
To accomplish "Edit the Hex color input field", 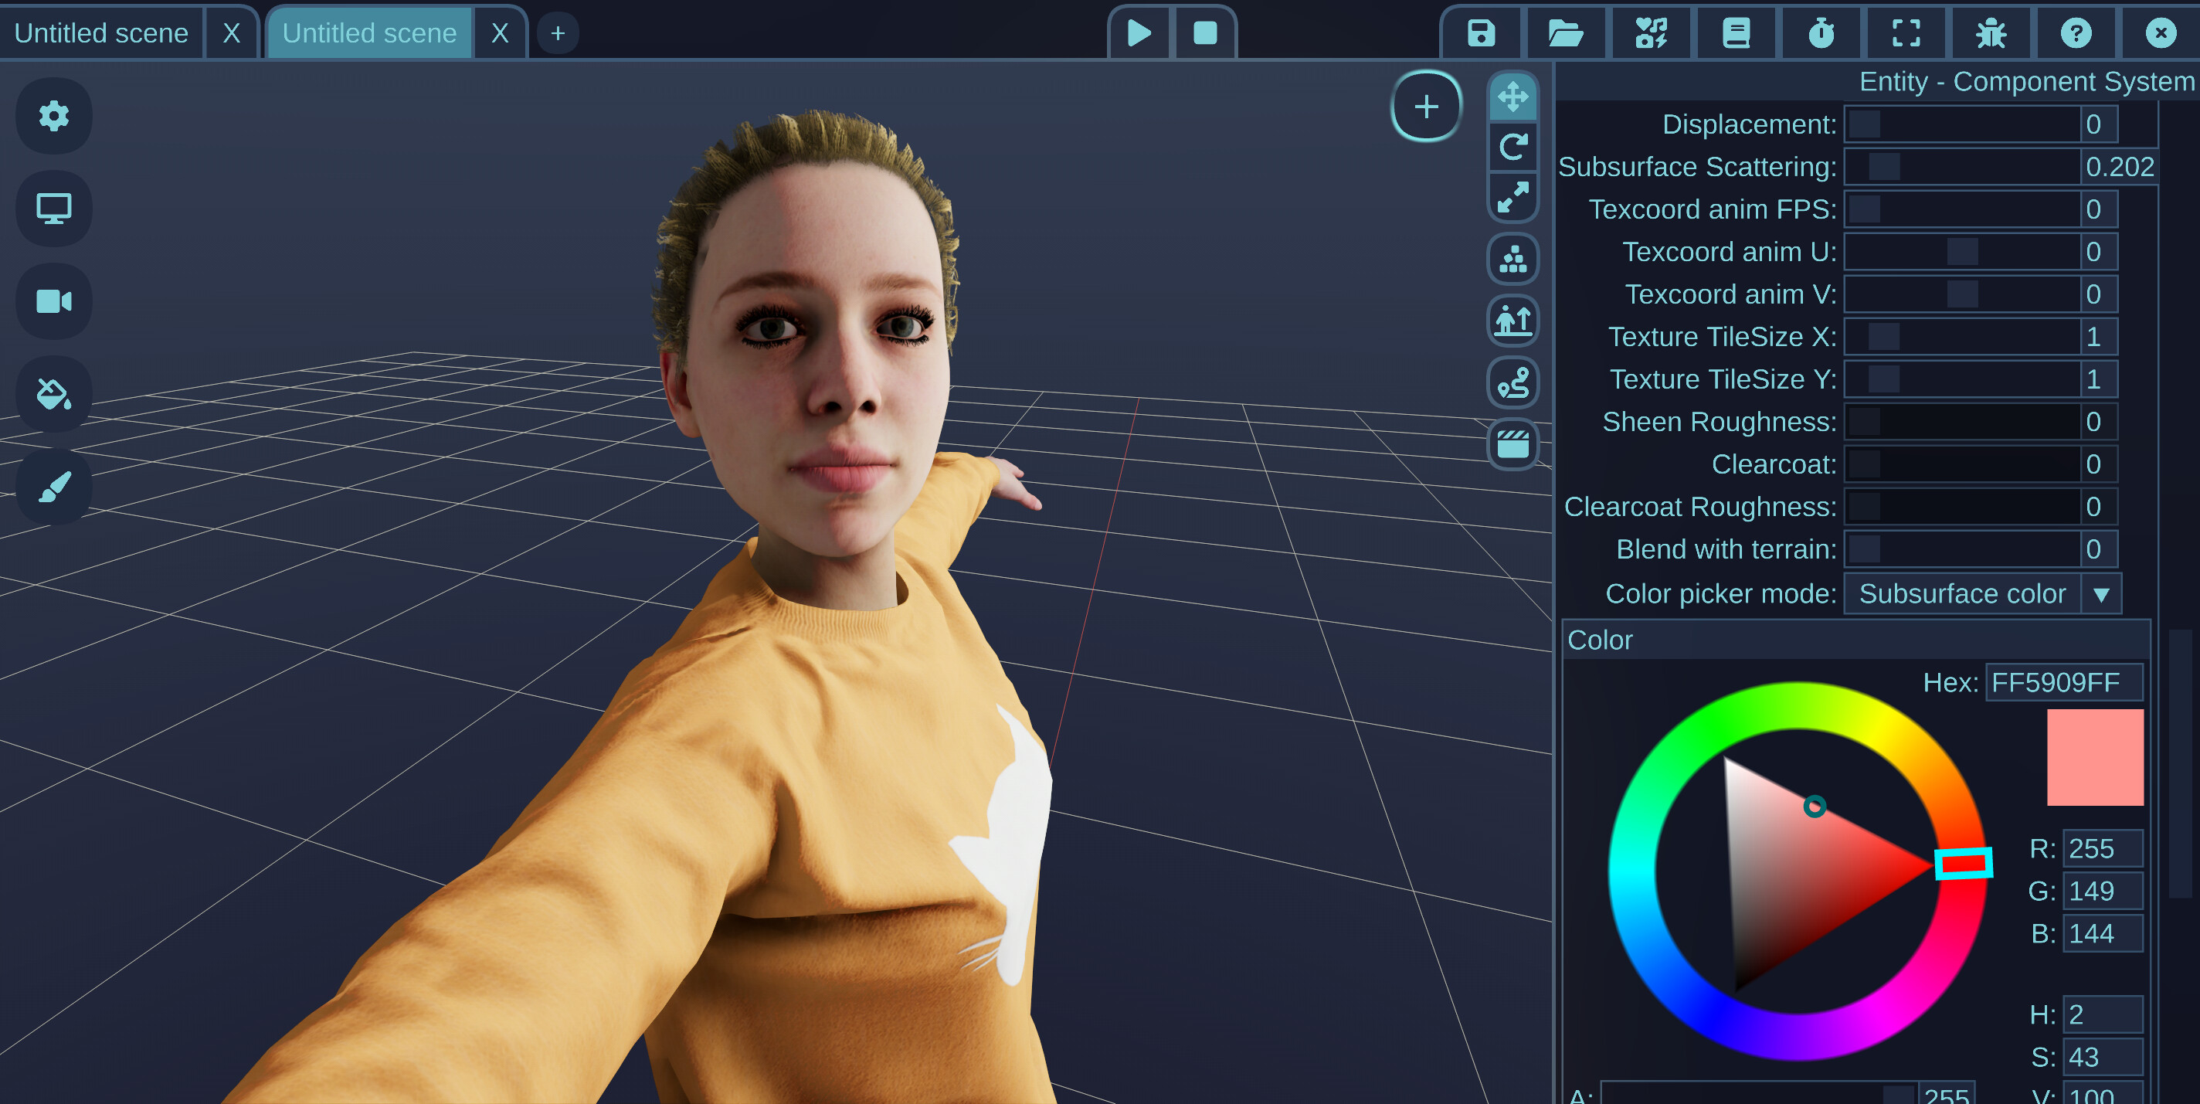I will tap(2063, 682).
